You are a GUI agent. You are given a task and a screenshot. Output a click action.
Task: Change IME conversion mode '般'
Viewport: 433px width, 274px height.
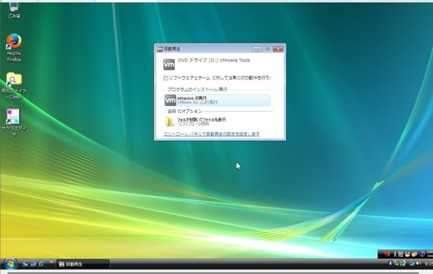[x=401, y=254]
